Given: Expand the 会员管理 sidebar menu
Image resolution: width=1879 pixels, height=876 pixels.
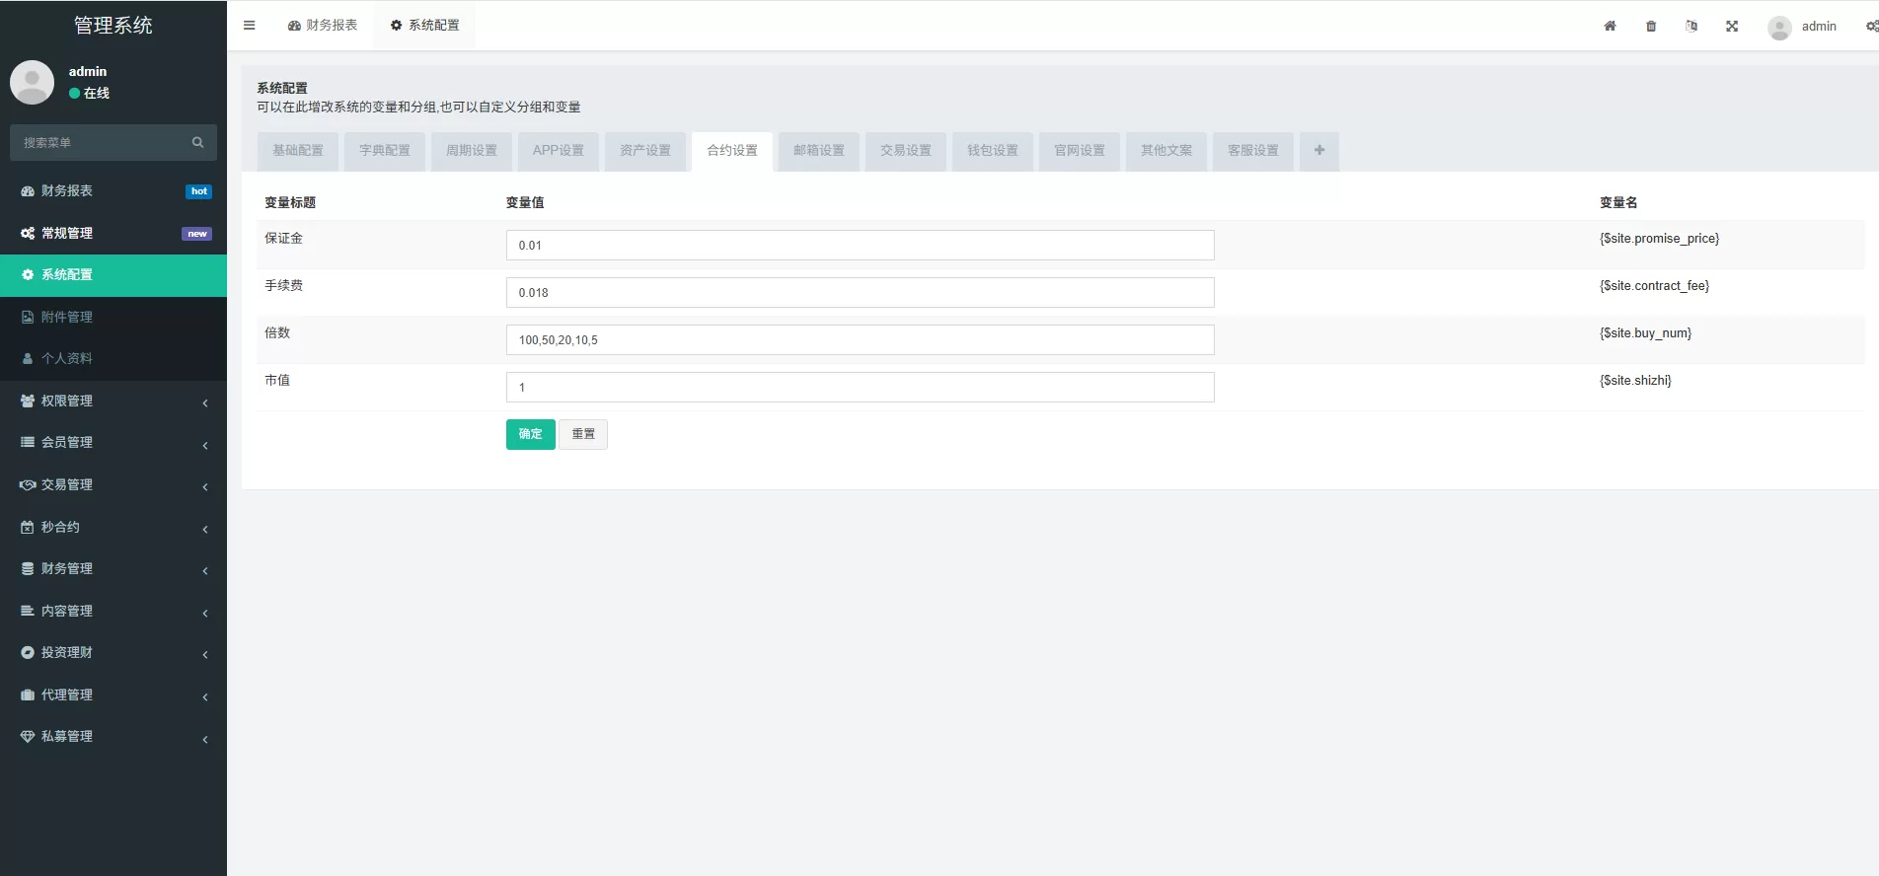Looking at the screenshot, I should tap(113, 443).
